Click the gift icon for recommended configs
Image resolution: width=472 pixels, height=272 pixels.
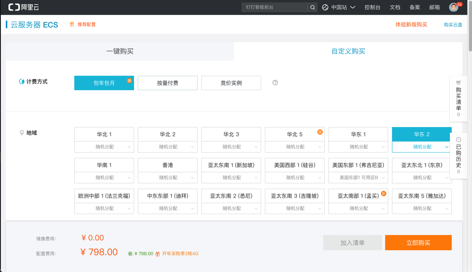(x=72, y=24)
